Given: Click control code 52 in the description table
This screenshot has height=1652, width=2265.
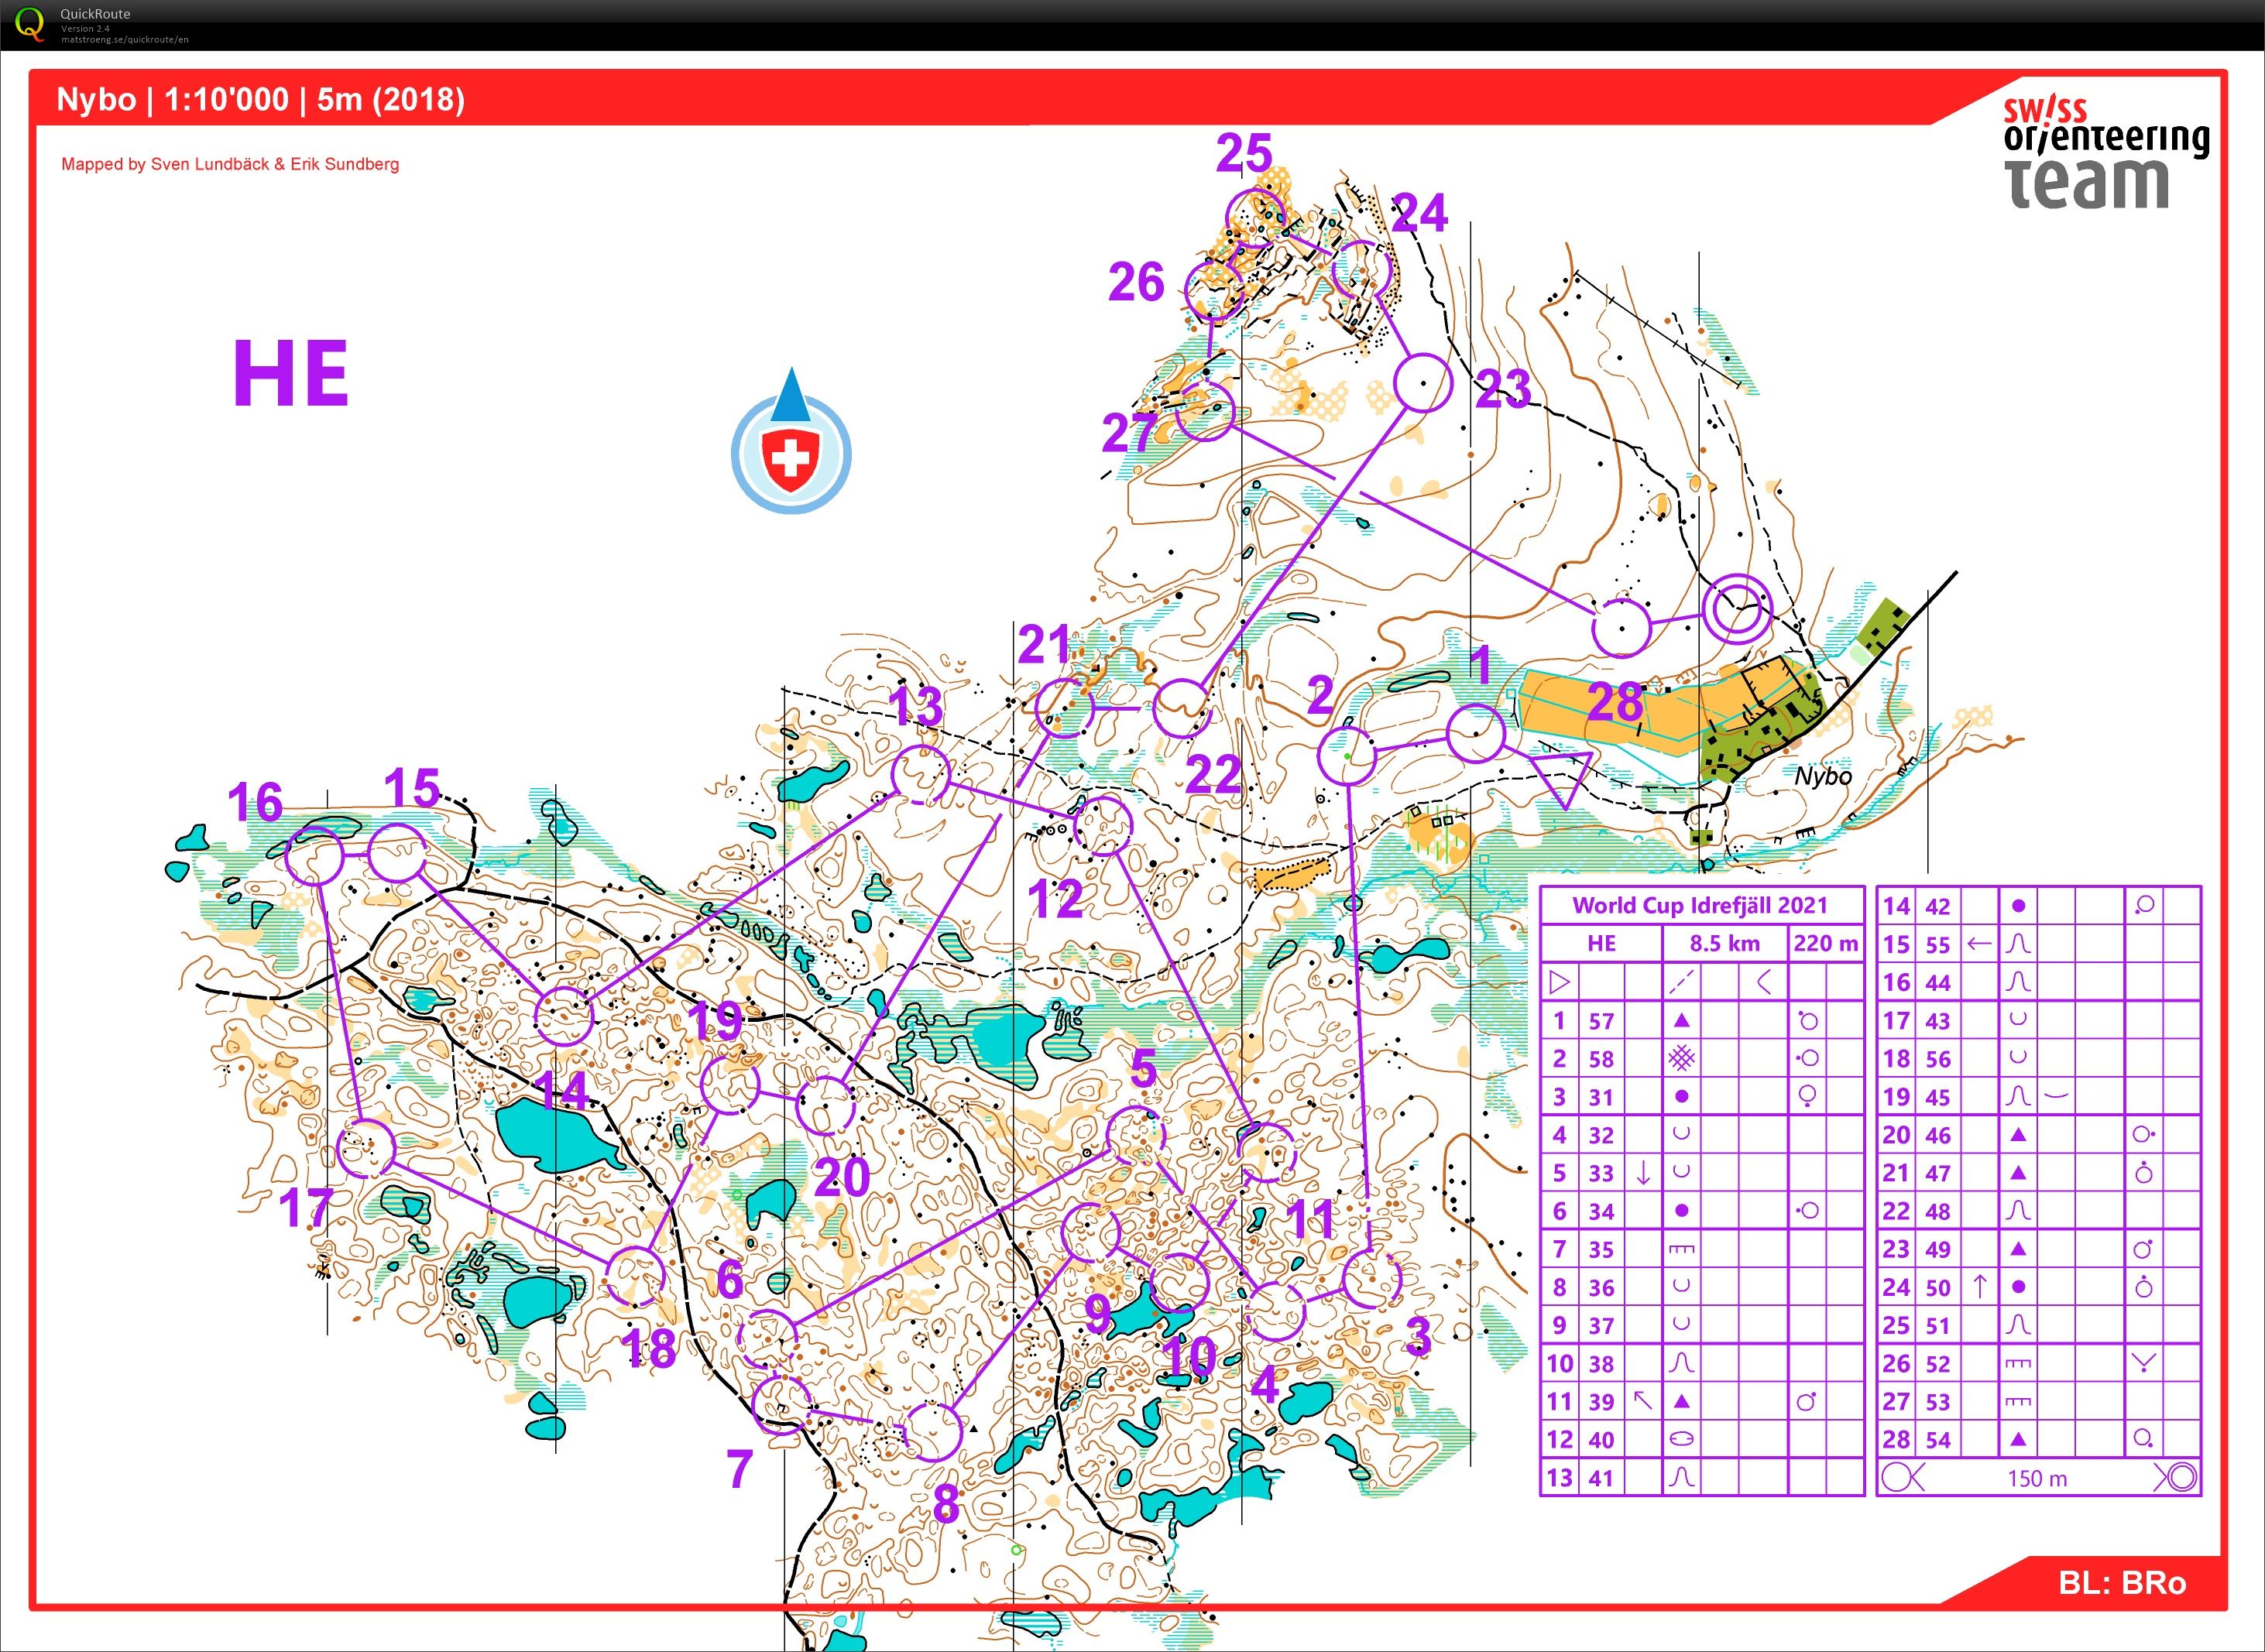Looking at the screenshot, I should pyautogui.click(x=1938, y=1363).
